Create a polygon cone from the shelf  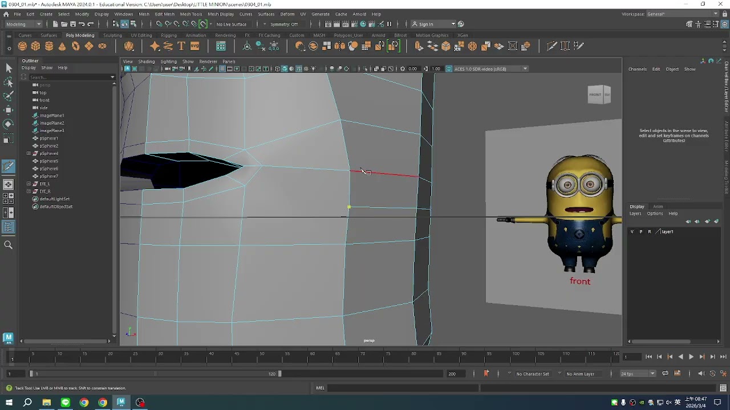62,46
